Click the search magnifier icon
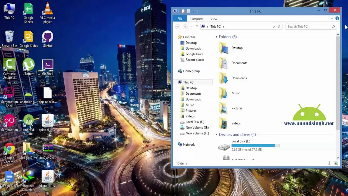This screenshot has height=196, width=348. (x=333, y=27)
